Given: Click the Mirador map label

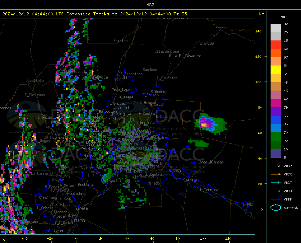Looking at the screenshot, I should [x=154, y=183].
